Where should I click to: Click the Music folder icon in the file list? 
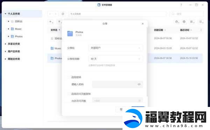[52, 48]
